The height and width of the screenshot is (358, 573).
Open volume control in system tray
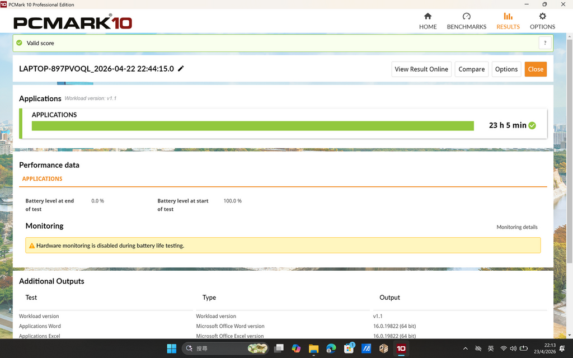click(x=513, y=348)
